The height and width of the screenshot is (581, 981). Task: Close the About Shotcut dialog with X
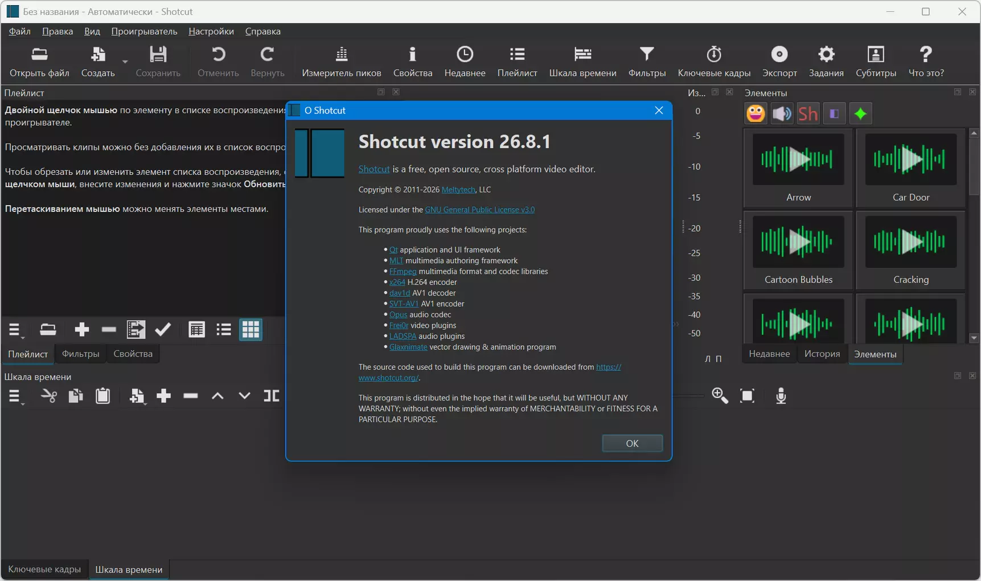pyautogui.click(x=659, y=111)
